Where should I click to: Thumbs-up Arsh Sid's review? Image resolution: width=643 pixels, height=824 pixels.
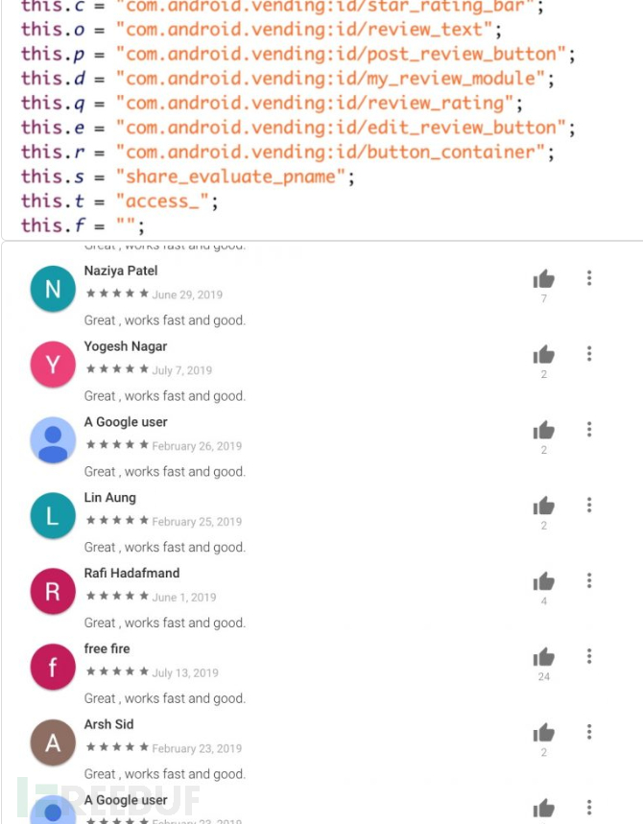click(x=543, y=733)
